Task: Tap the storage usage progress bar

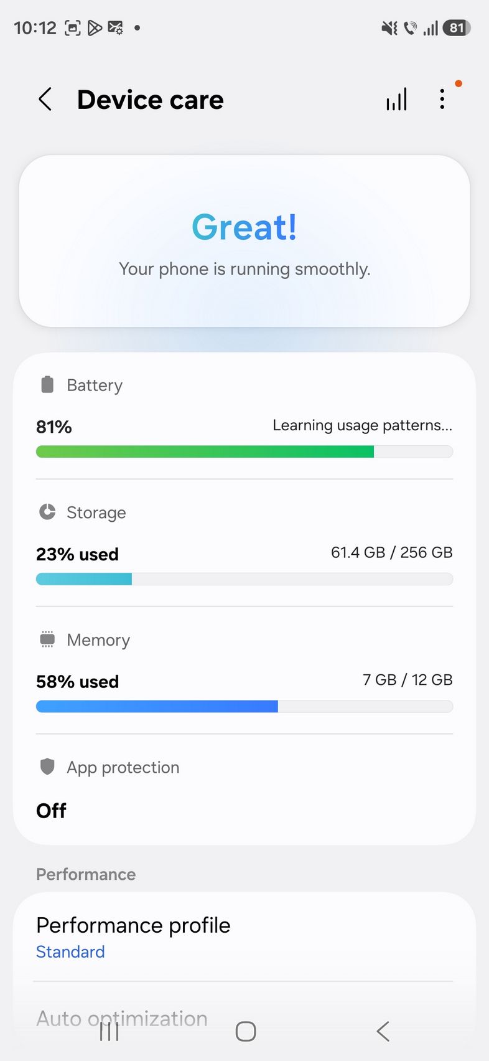Action: point(244,579)
